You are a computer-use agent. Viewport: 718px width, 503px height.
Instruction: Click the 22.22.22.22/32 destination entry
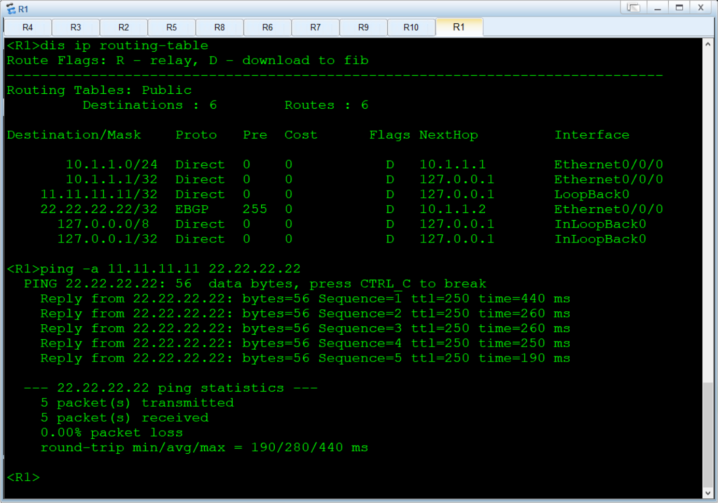[99, 209]
